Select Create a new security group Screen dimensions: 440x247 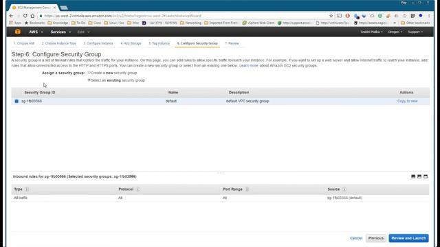coord(89,73)
